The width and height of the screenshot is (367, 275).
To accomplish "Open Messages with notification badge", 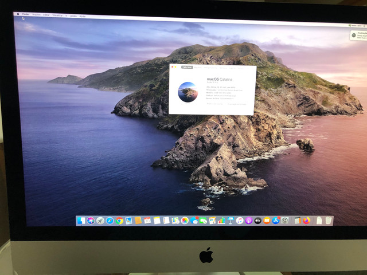I will click(x=194, y=220).
